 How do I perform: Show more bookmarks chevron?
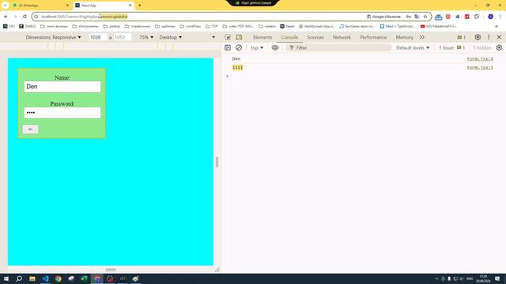[x=497, y=26]
